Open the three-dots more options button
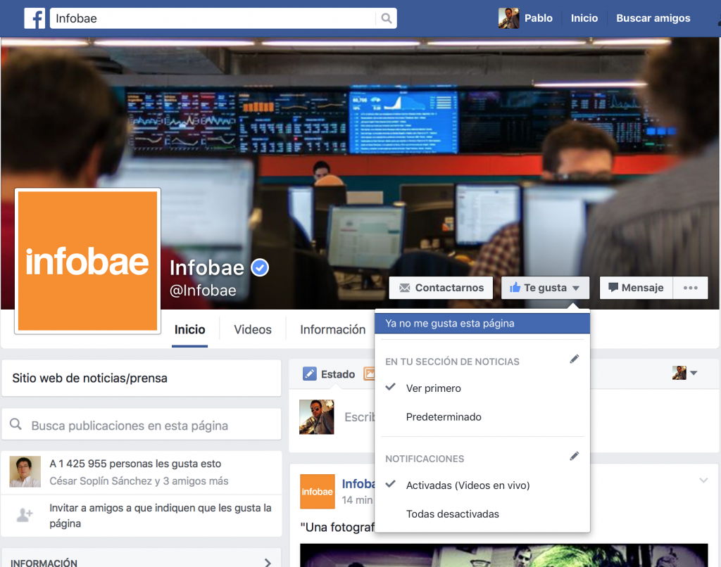Viewport: 721px width, 567px height. 690,288
